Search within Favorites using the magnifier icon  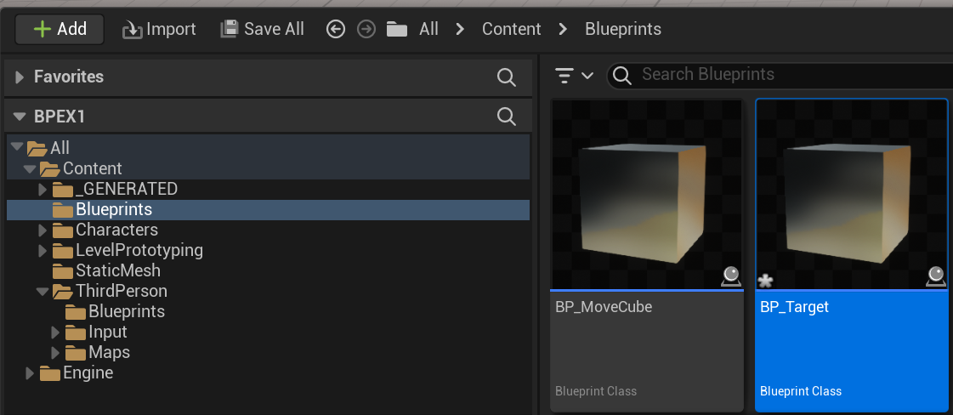507,77
